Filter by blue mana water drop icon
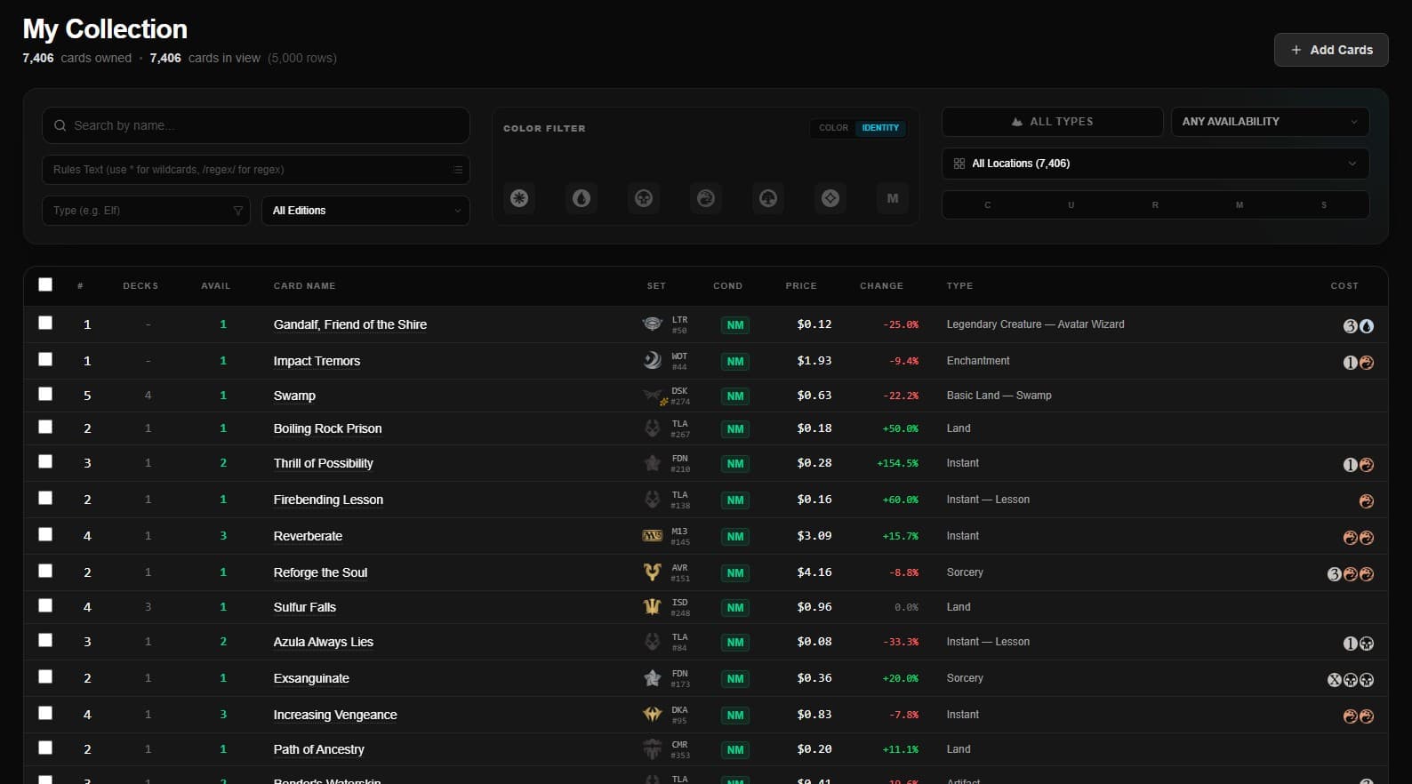 [x=582, y=198]
